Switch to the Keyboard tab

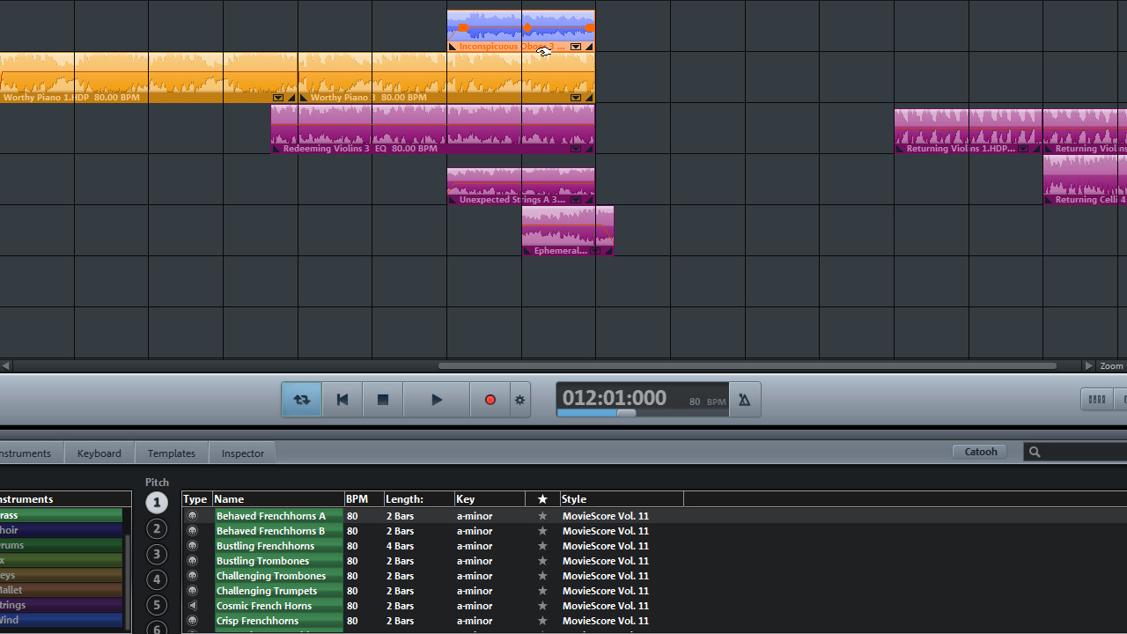tap(99, 452)
